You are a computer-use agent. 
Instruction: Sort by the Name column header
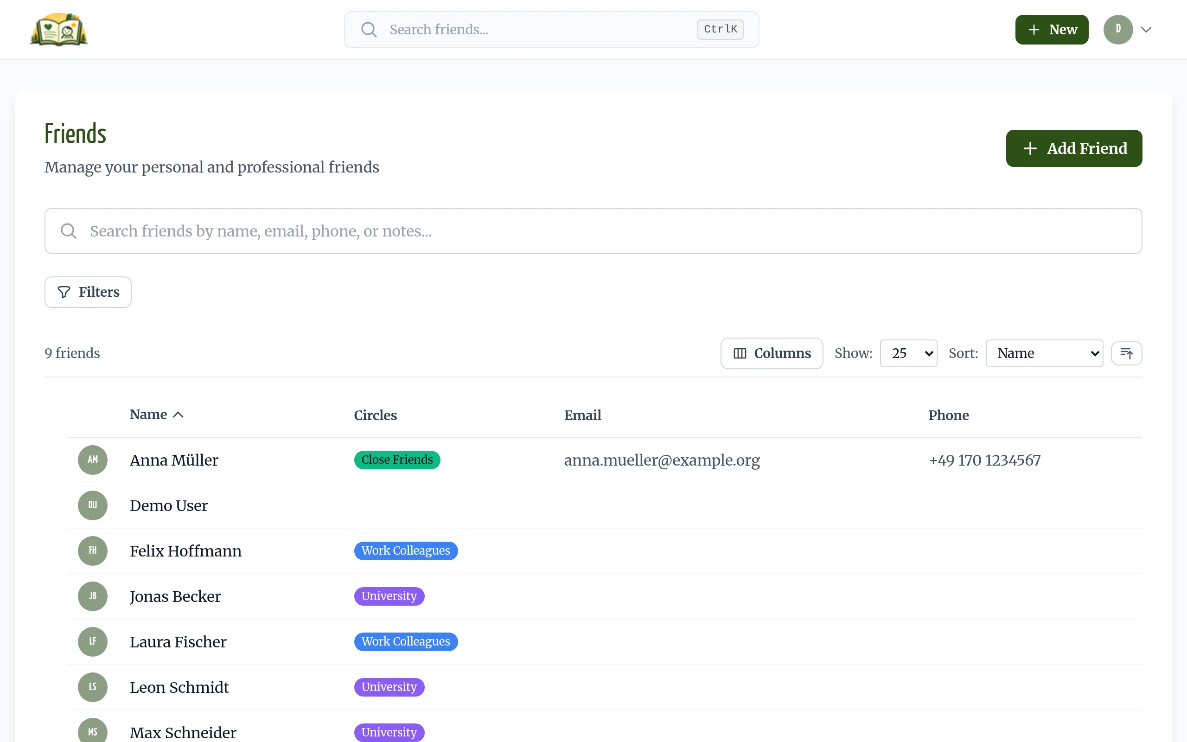point(156,415)
